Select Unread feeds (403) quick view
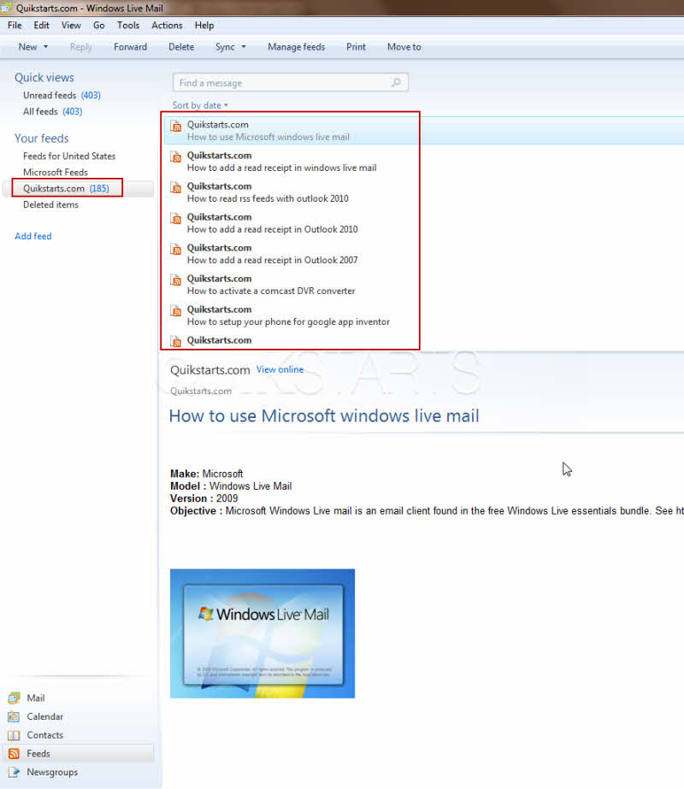Screen dimensions: 684x789 [62, 95]
